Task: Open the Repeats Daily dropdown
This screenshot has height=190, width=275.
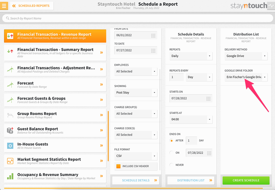Action: pos(191,56)
